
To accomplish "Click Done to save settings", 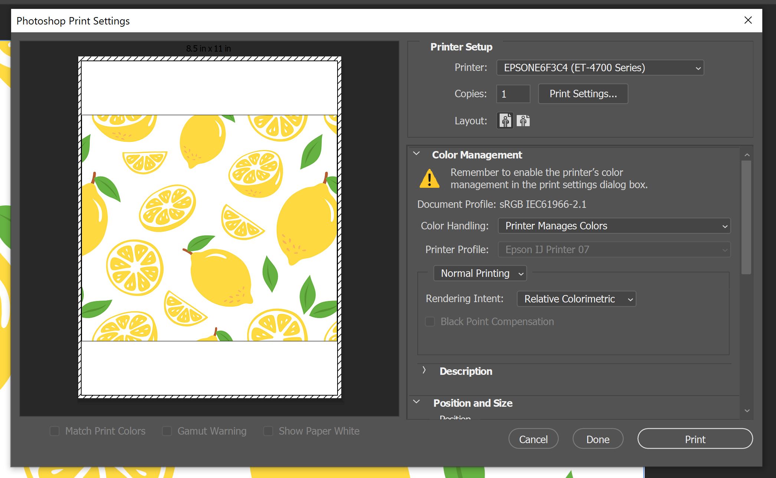I will (598, 439).
